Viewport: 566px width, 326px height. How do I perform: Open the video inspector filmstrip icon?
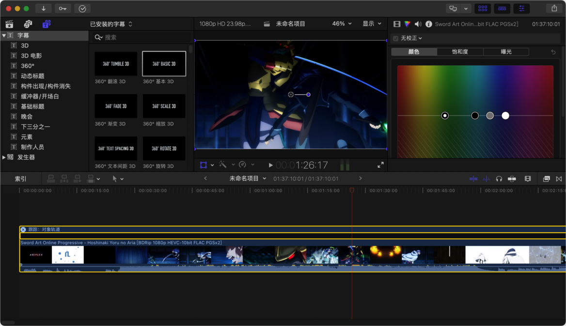[397, 24]
